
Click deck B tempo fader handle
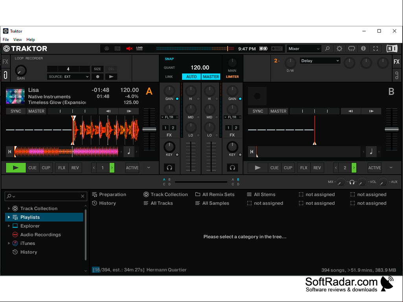[x=392, y=130]
